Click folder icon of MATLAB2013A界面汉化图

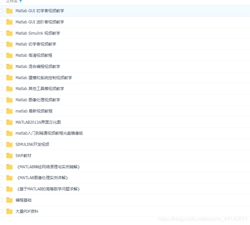click(x=10, y=122)
